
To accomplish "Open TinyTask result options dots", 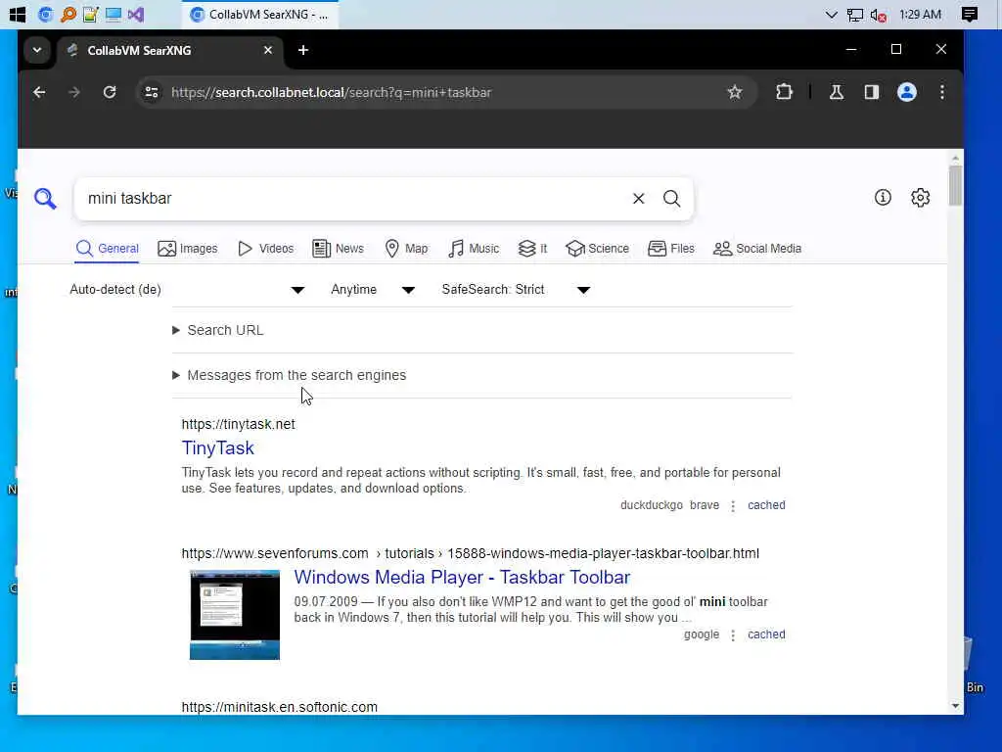I will 733,506.
